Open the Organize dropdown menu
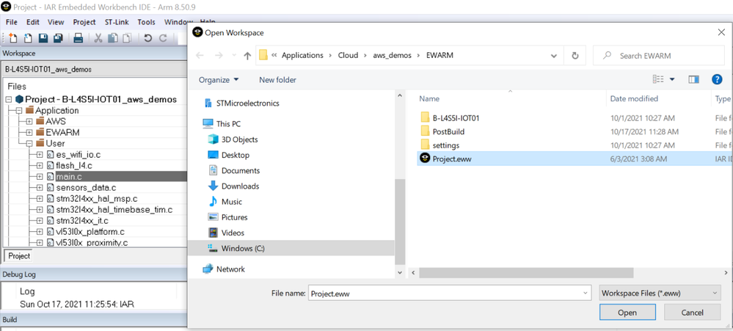 coord(219,80)
